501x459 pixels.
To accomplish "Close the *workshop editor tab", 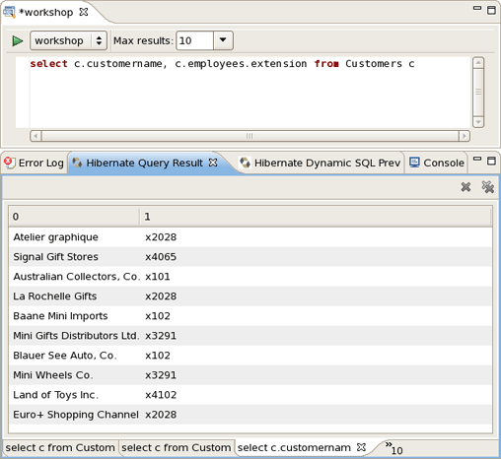I will point(84,12).
